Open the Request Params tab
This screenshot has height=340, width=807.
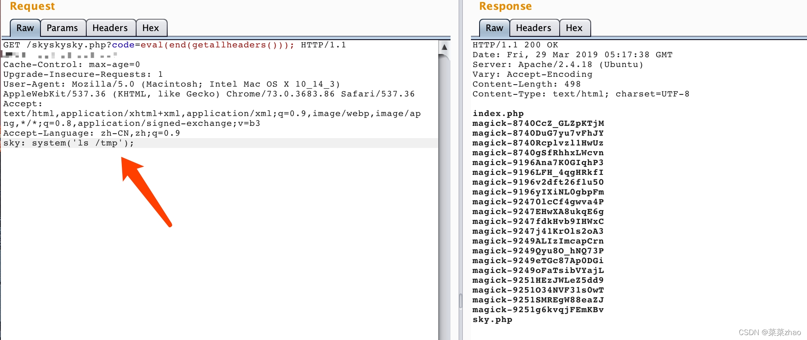pyautogui.click(x=63, y=28)
